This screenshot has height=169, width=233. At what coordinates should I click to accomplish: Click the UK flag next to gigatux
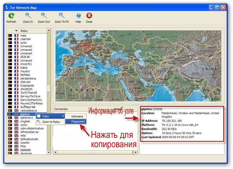16,114
